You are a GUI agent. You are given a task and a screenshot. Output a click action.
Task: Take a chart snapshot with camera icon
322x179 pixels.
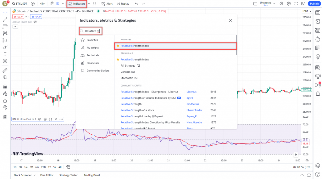click(x=303, y=4)
